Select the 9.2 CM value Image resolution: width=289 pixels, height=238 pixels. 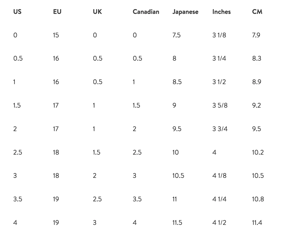256,105
